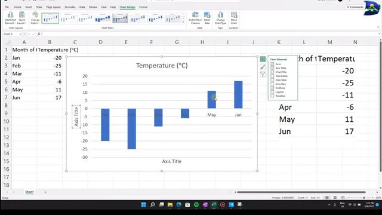Check the Trendline checkbox
The image size is (382, 215).
pos(272,96)
